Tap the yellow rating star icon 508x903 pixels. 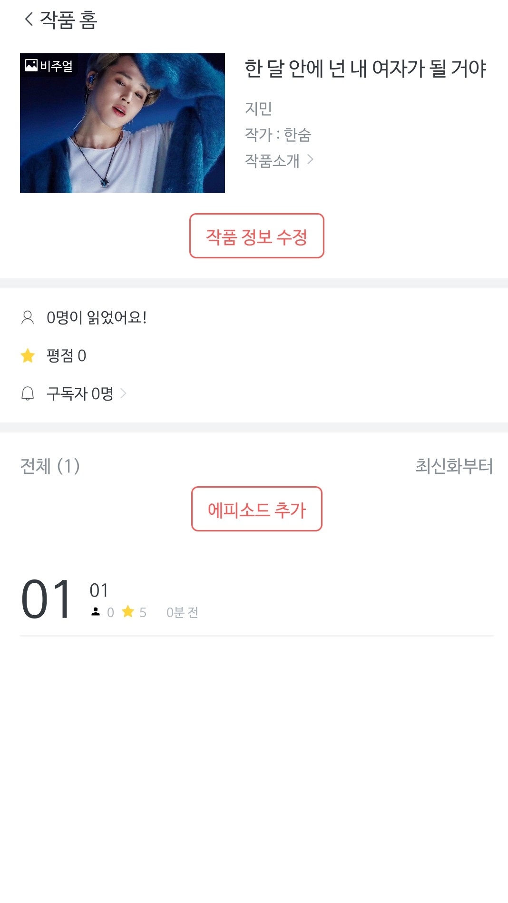[x=28, y=355]
